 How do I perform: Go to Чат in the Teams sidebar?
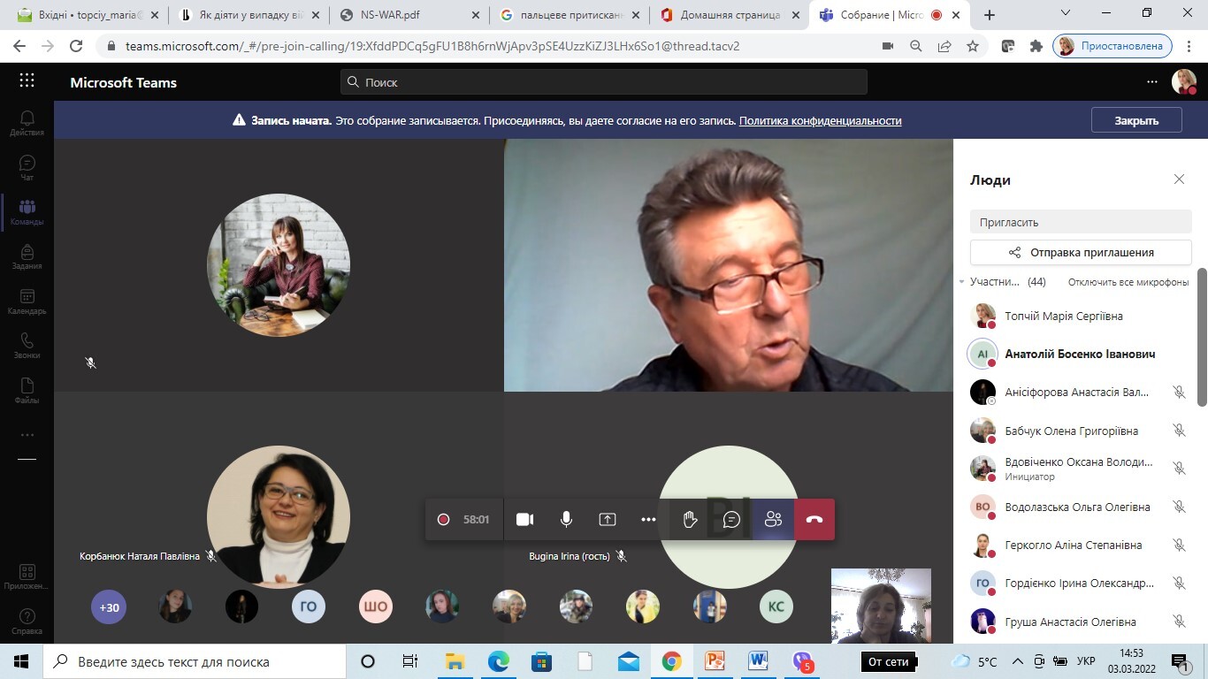pyautogui.click(x=27, y=168)
